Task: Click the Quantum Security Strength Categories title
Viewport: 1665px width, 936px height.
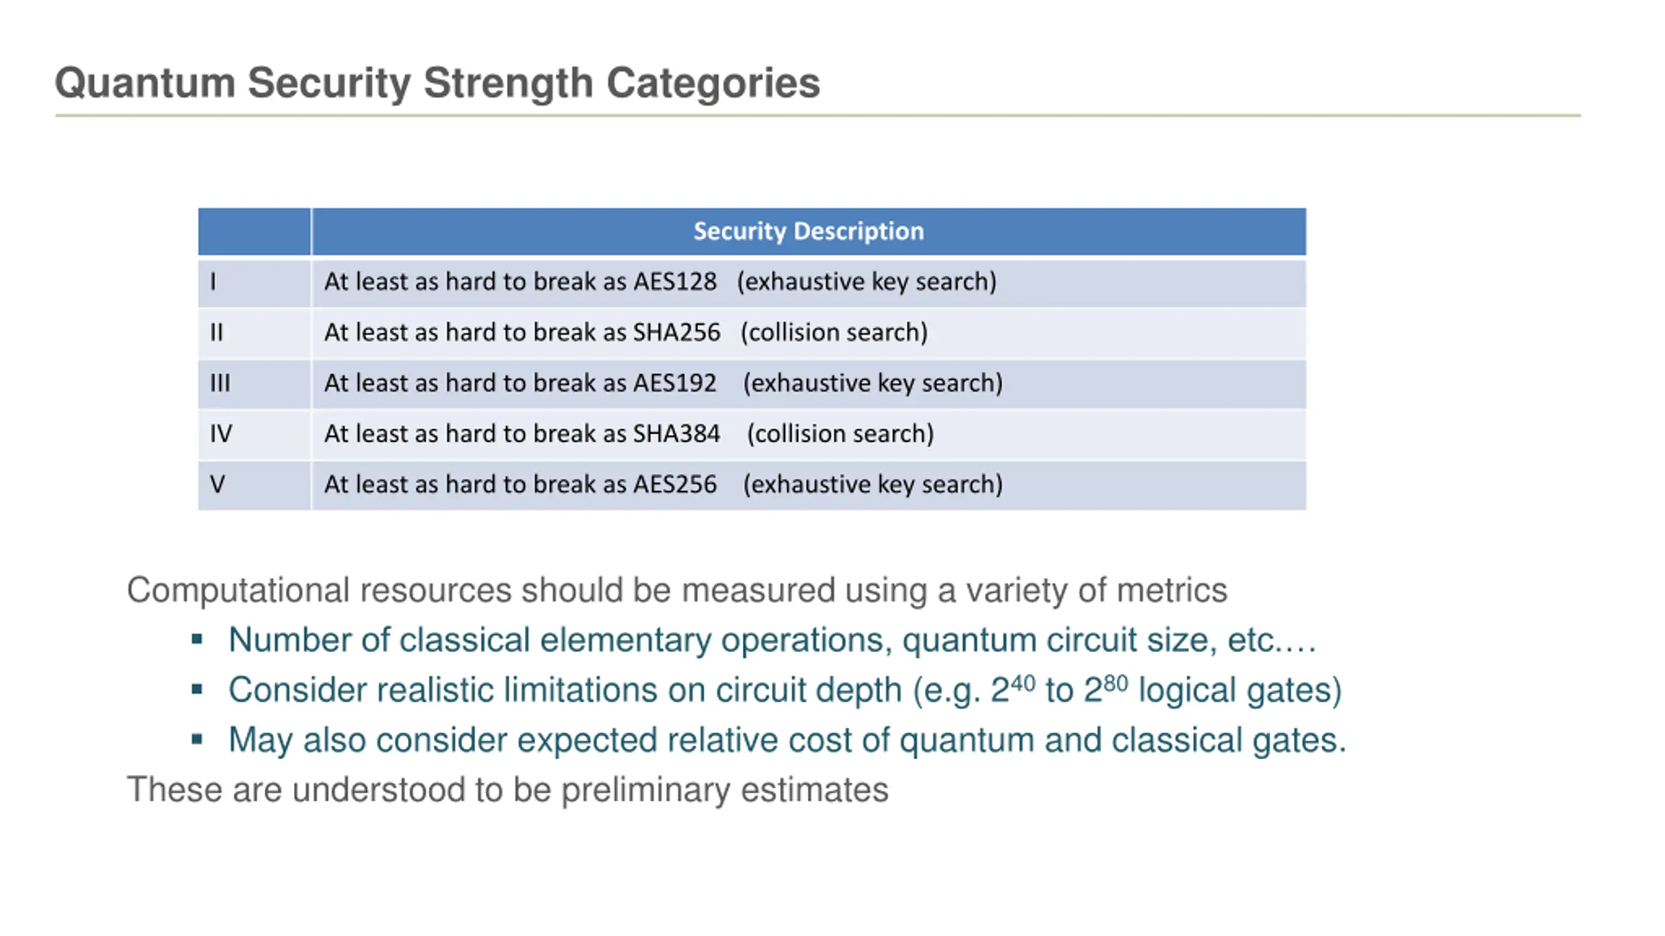Action: 437,83
